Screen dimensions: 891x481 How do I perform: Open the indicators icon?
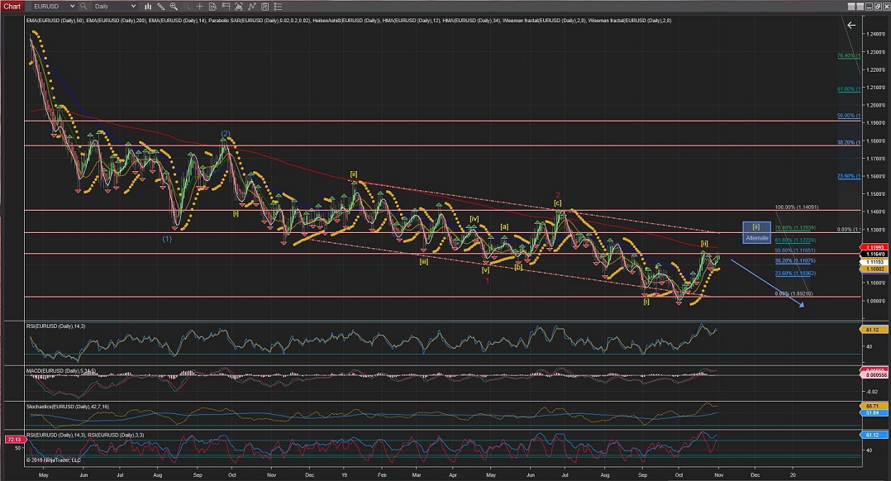tap(252, 7)
